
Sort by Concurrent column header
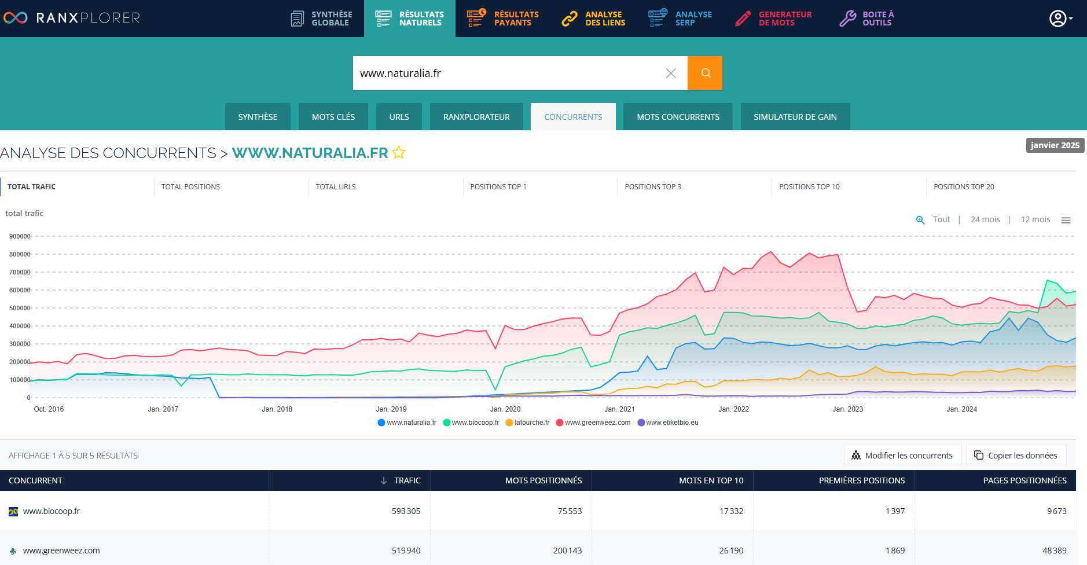(x=134, y=480)
